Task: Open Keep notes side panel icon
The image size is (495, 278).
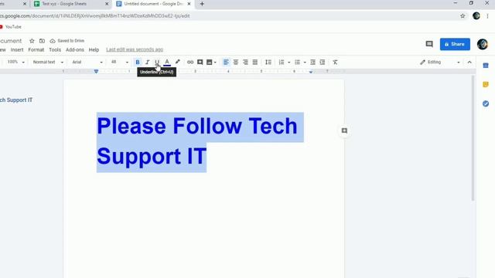Action: point(486,84)
